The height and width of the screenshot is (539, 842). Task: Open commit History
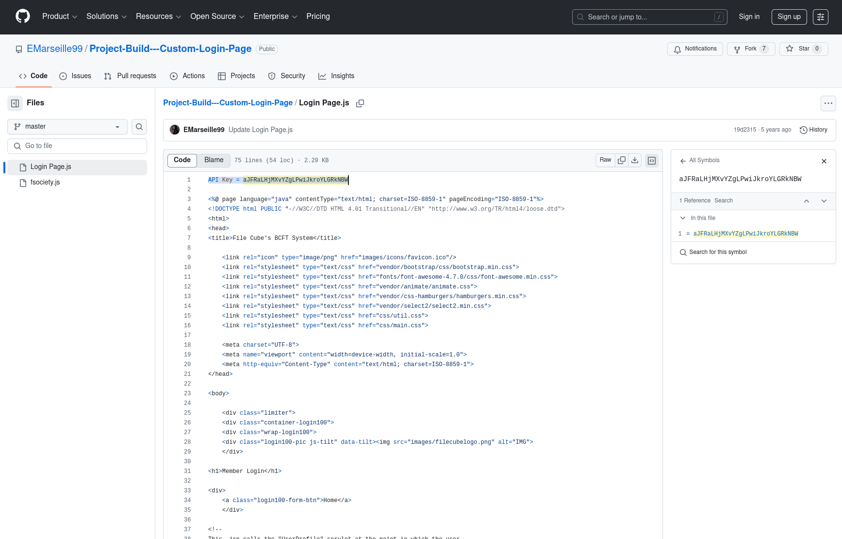[813, 130]
